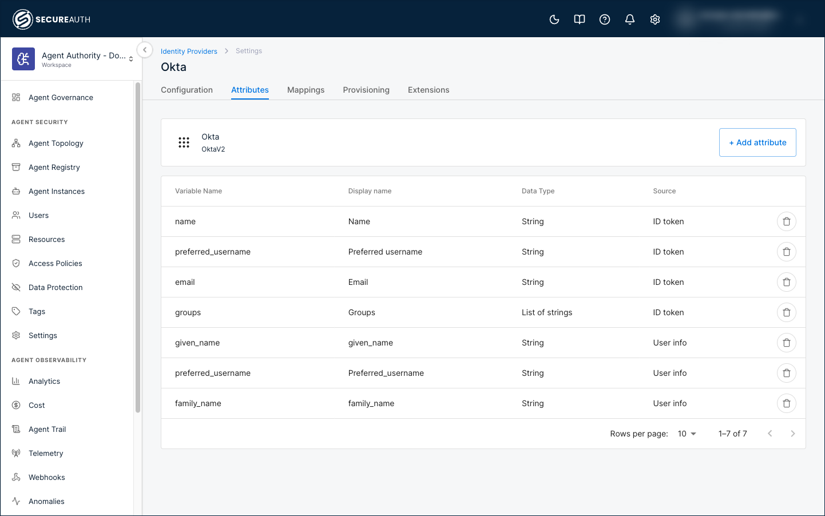Open notifications bell icon
Screen dimensions: 825x516
point(630,19)
